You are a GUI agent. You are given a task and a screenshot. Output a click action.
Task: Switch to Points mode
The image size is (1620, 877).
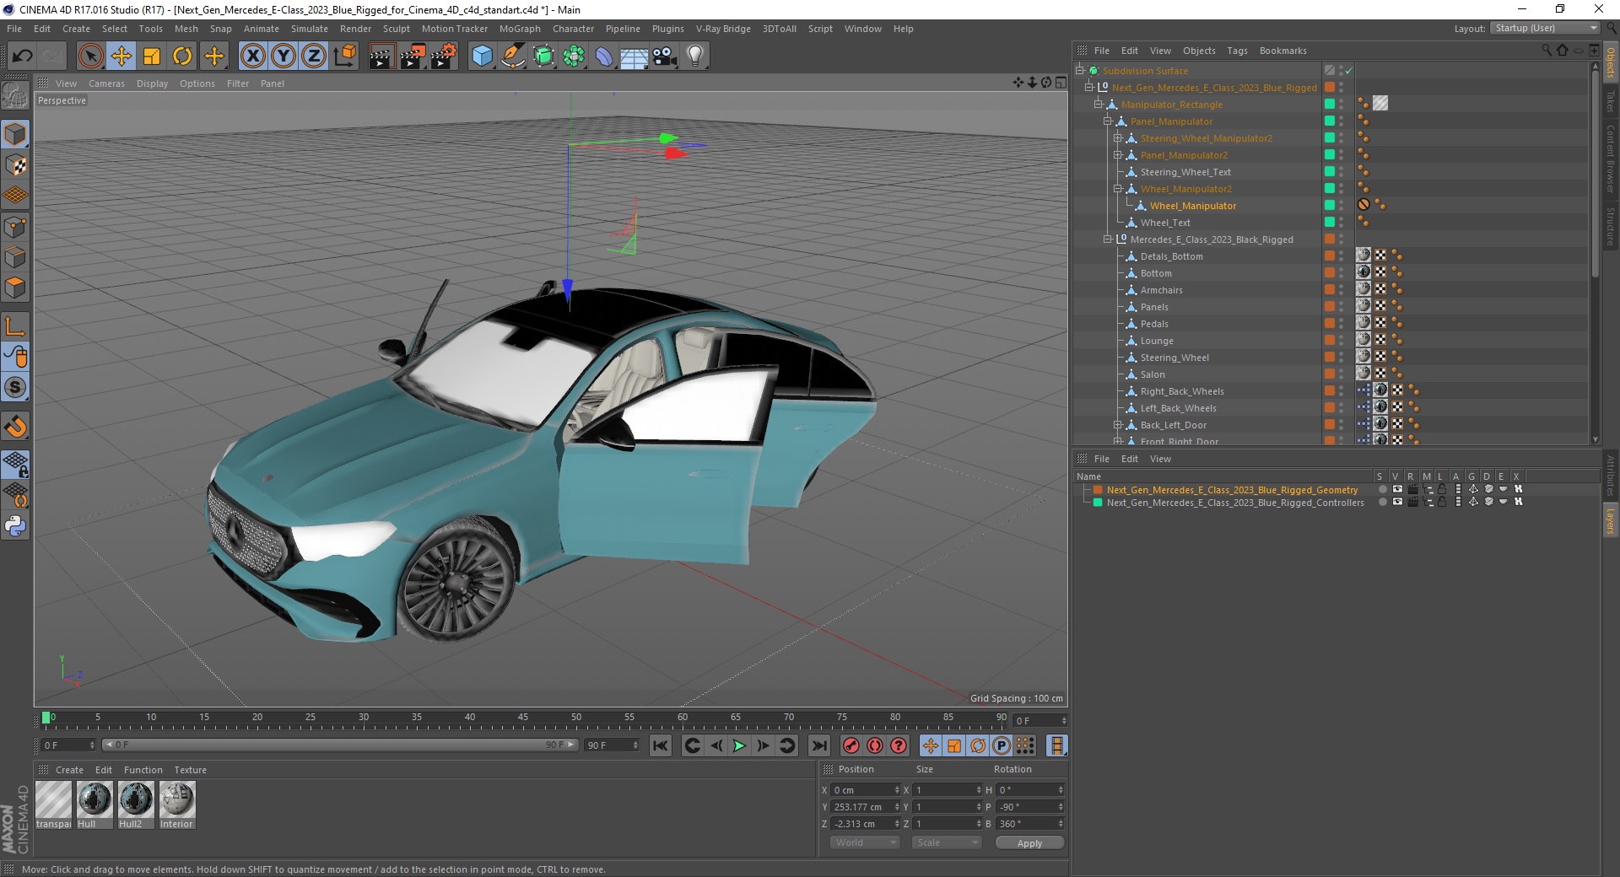(15, 227)
